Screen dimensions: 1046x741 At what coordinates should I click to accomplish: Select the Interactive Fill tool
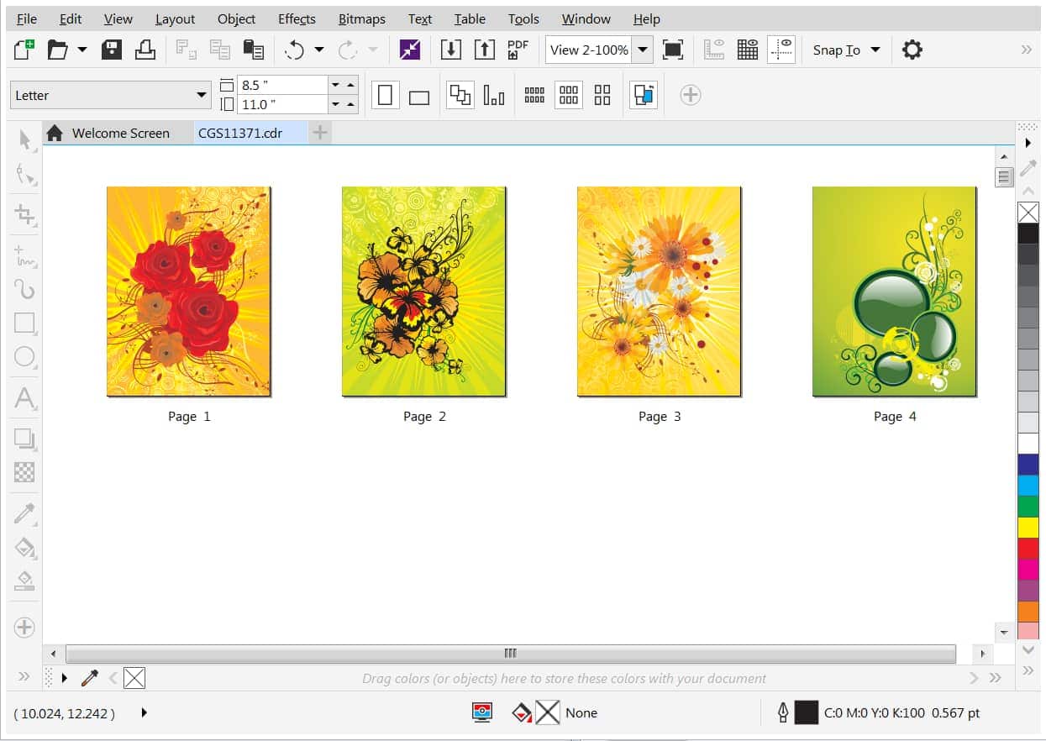point(24,549)
